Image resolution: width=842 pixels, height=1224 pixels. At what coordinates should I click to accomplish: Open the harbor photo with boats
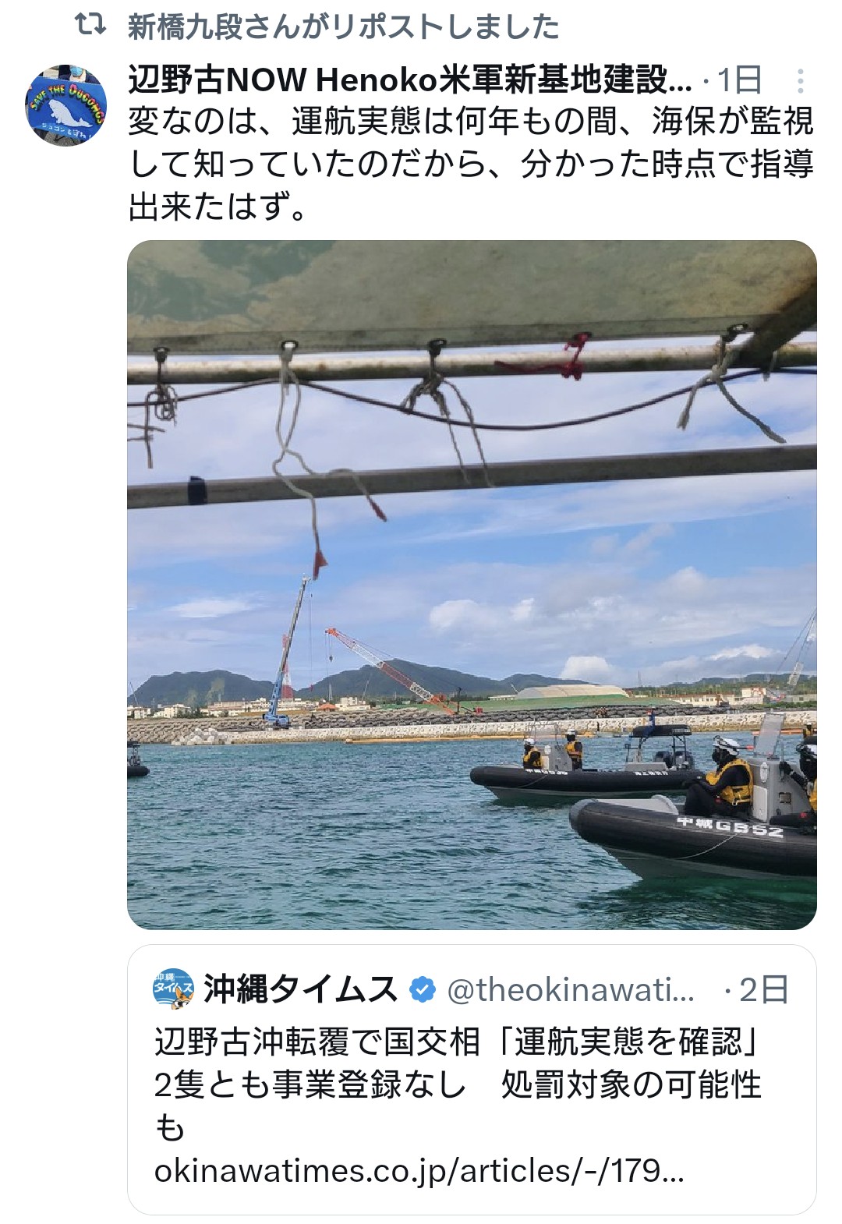[x=472, y=585]
